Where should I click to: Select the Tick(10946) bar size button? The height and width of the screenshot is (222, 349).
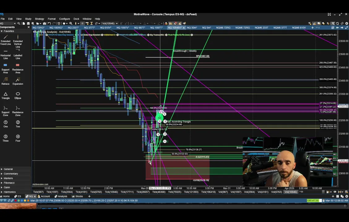(111, 192)
